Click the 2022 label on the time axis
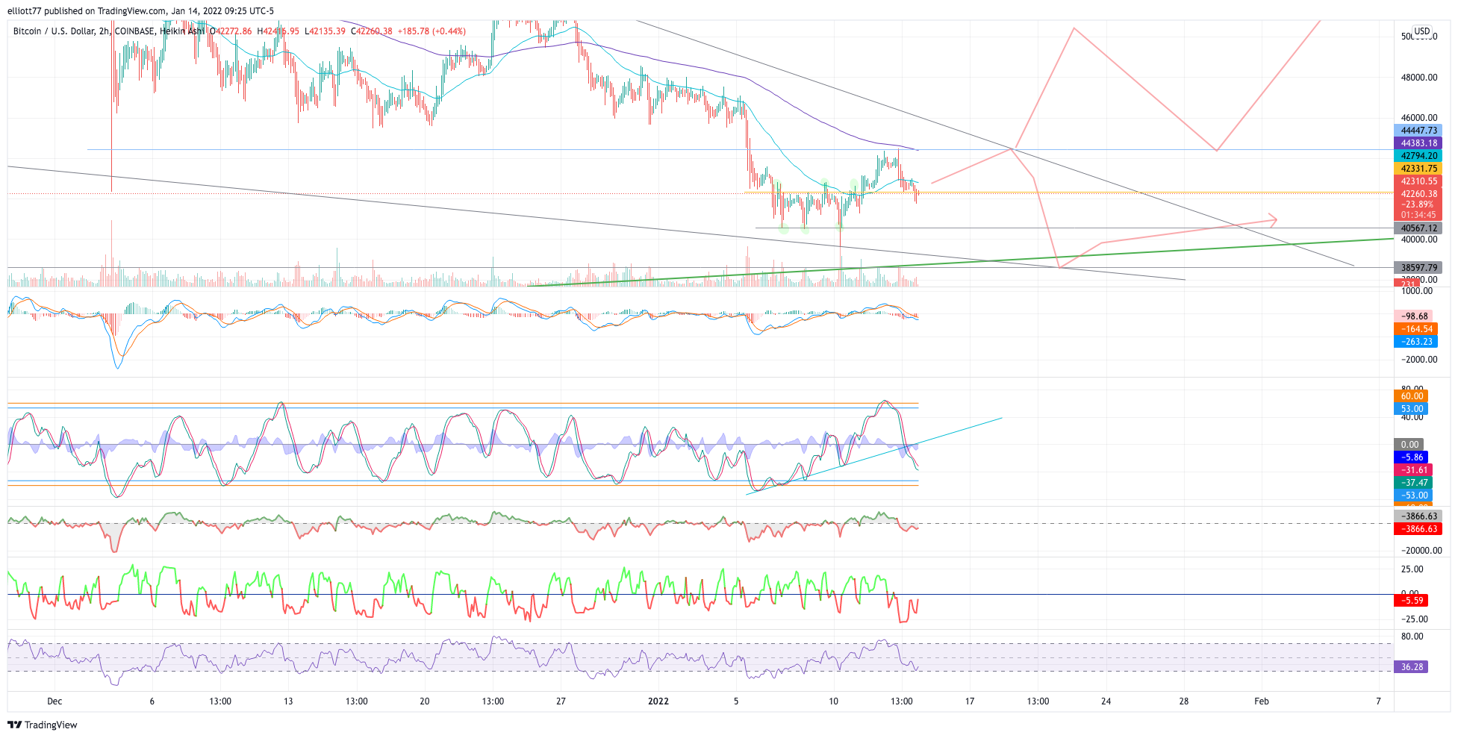Viewport: 1458px width, 738px height. point(658,701)
